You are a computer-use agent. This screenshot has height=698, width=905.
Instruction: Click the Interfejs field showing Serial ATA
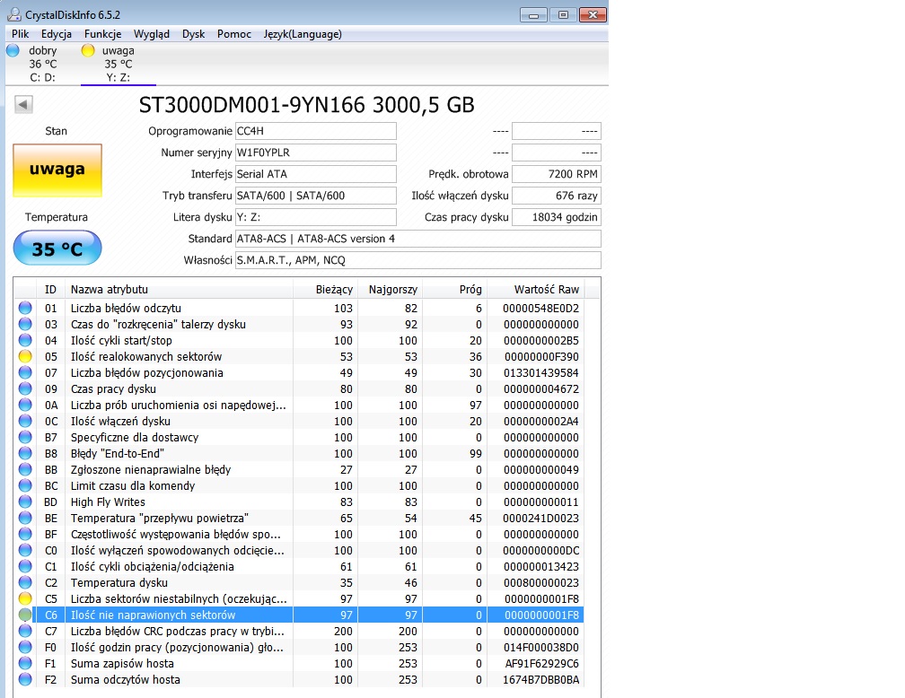pos(316,174)
